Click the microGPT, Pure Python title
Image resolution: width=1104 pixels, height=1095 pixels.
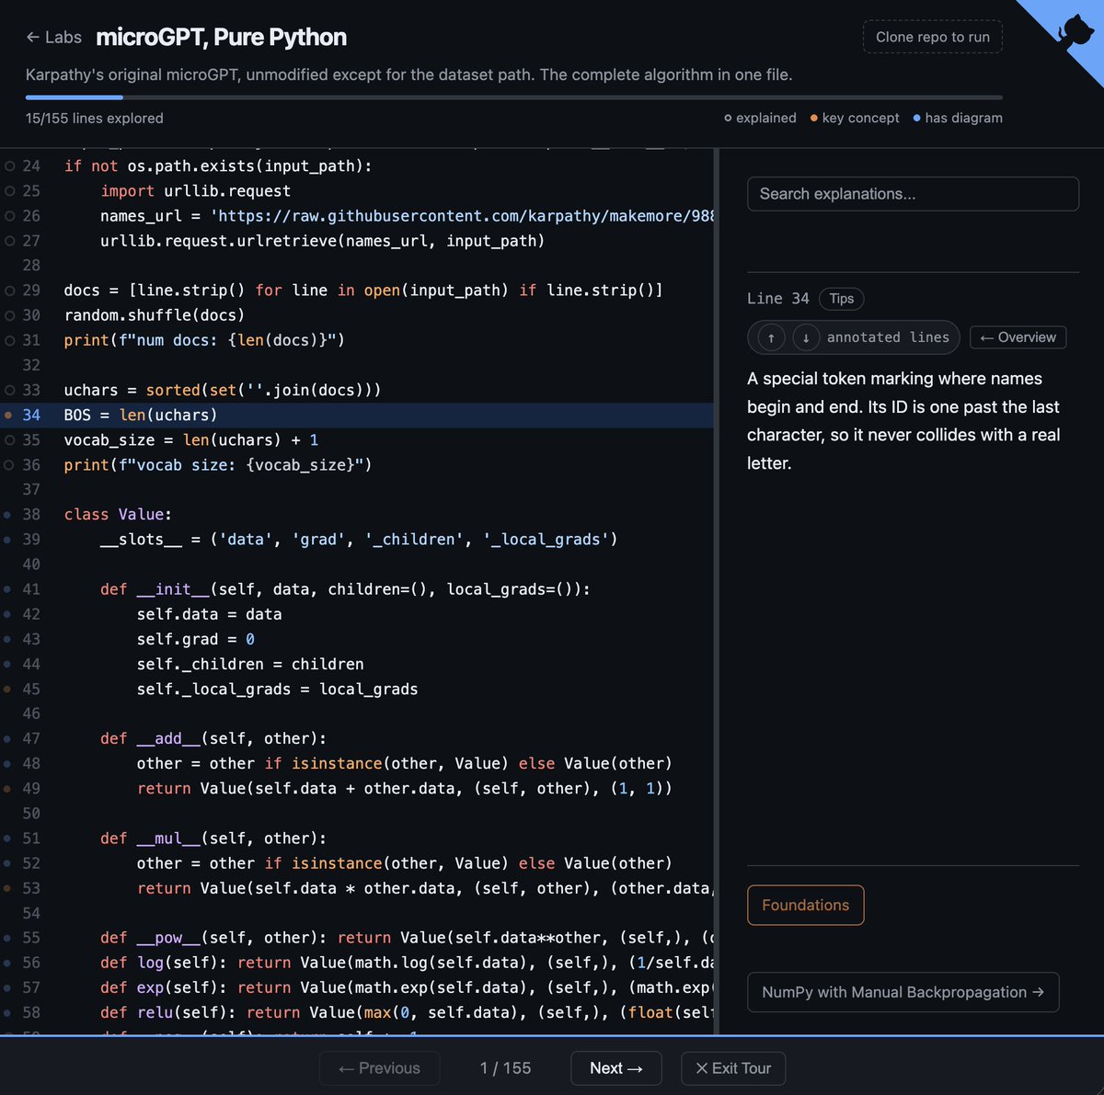(x=222, y=37)
